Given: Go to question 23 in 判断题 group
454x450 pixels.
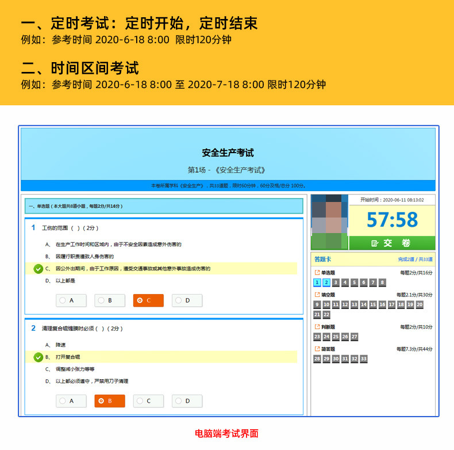Looking at the screenshot, I should [317, 337].
